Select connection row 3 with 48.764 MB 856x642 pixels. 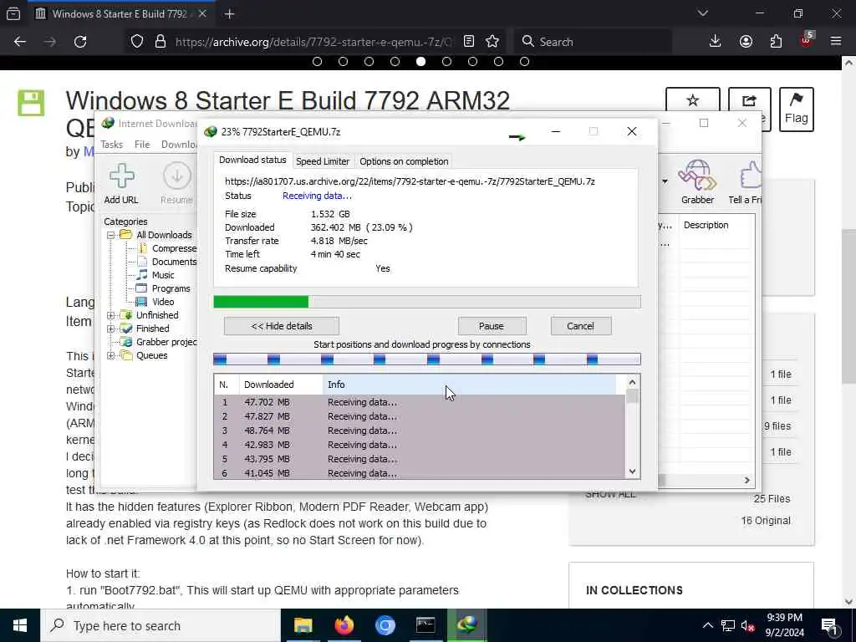tap(420, 431)
